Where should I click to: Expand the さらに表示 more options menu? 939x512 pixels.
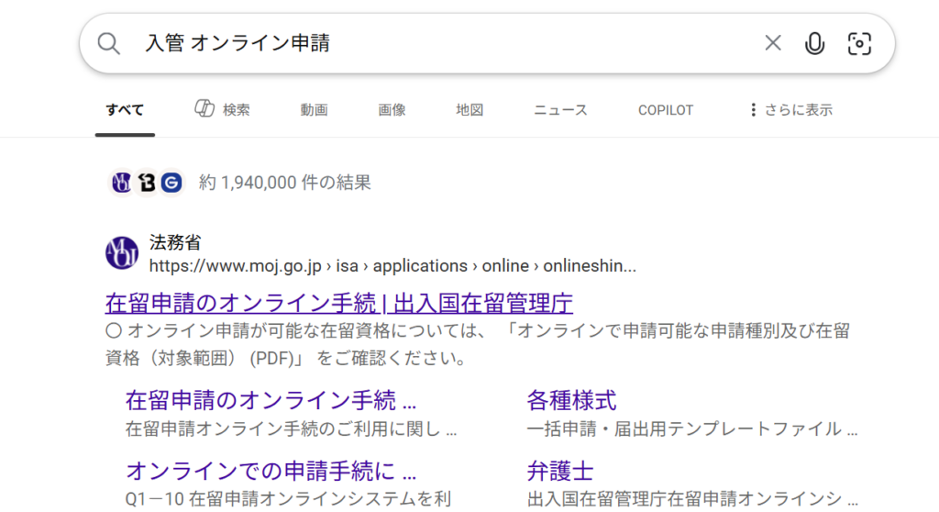pyautogui.click(x=790, y=110)
